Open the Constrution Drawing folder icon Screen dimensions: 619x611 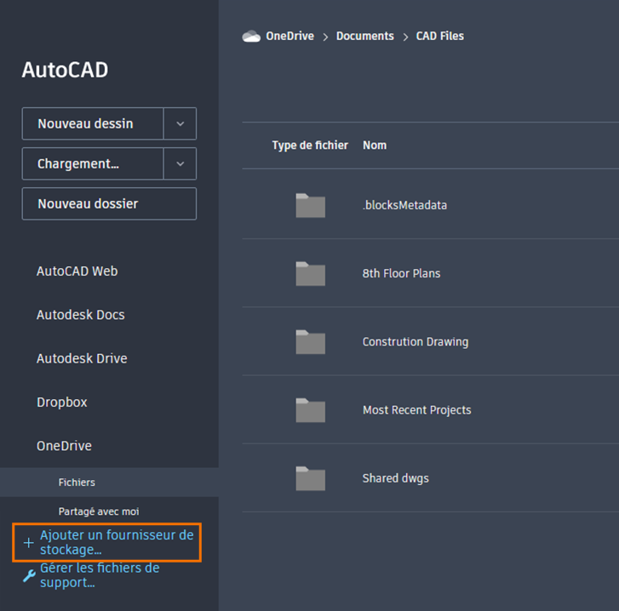point(310,341)
